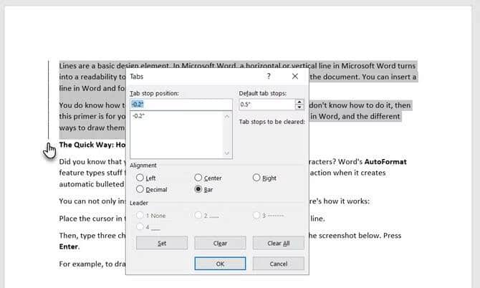The height and width of the screenshot is (288, 480).
Task: Click the Set button
Action: coord(162,243)
